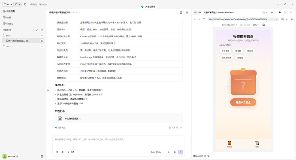The width and height of the screenshot is (296, 160).
Task: Click the purple send arrow button
Action: coord(181,152)
